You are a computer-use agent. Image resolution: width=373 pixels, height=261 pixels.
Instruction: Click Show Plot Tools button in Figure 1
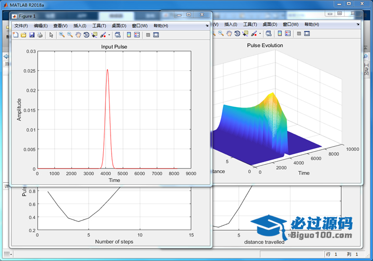(156, 35)
